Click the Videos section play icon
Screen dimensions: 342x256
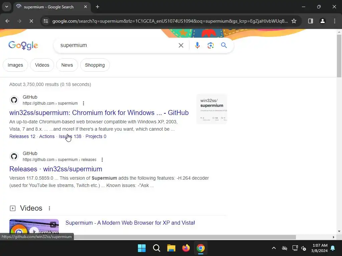click(13, 208)
